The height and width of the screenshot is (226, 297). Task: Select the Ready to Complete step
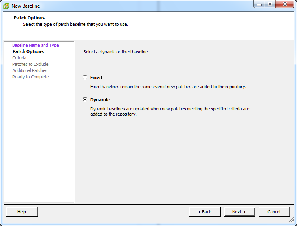click(x=30, y=77)
